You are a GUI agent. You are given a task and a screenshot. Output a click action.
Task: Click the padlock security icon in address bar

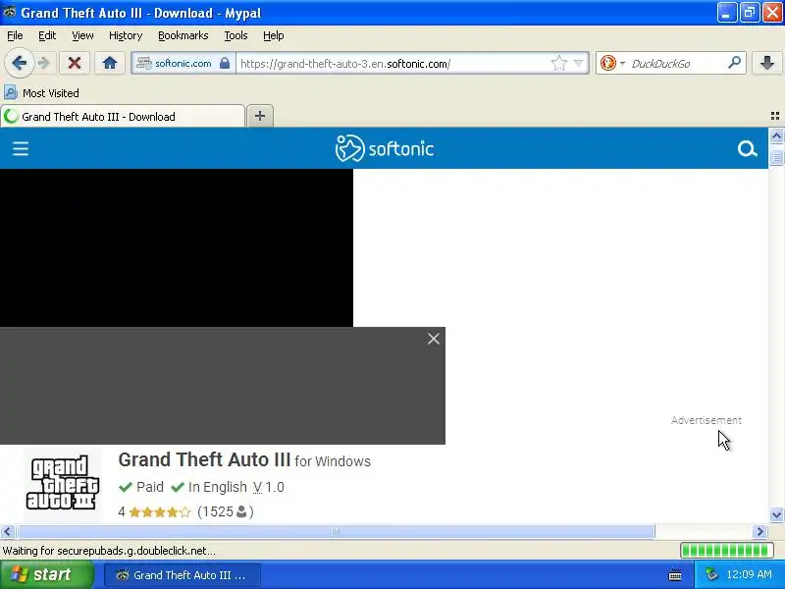pyautogui.click(x=225, y=63)
